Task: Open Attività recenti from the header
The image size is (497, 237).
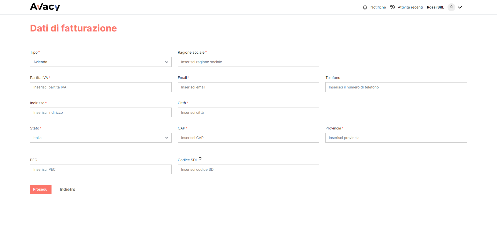Action: [x=410, y=7]
